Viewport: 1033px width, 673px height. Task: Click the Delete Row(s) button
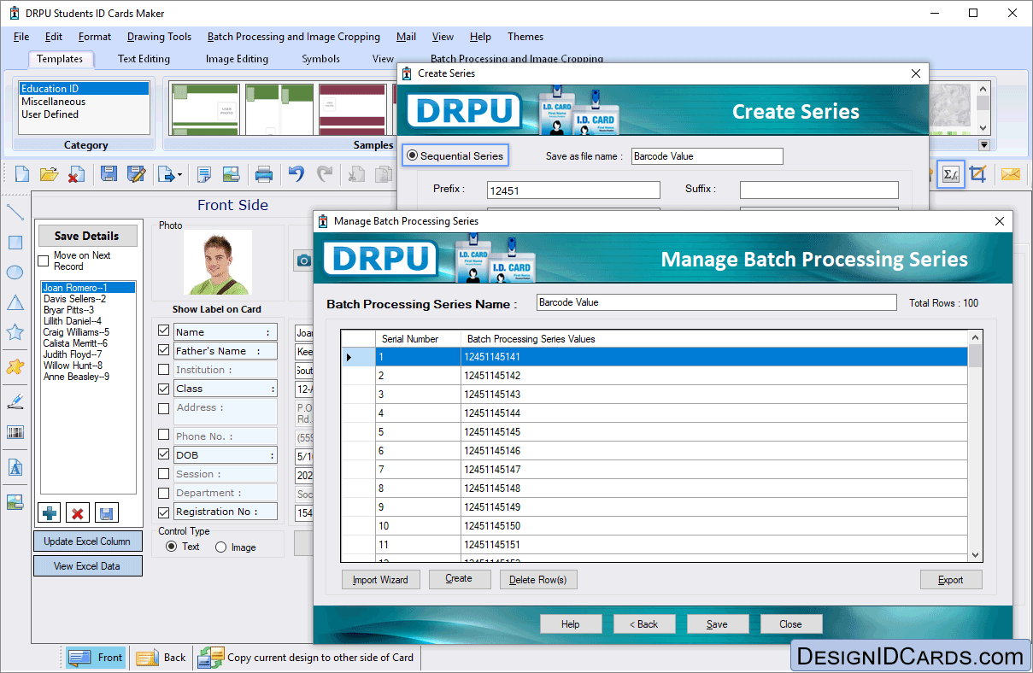point(537,580)
